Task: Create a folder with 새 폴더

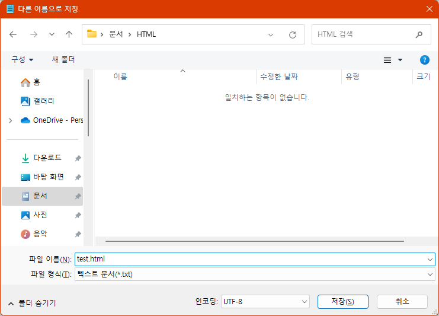Action: point(63,59)
